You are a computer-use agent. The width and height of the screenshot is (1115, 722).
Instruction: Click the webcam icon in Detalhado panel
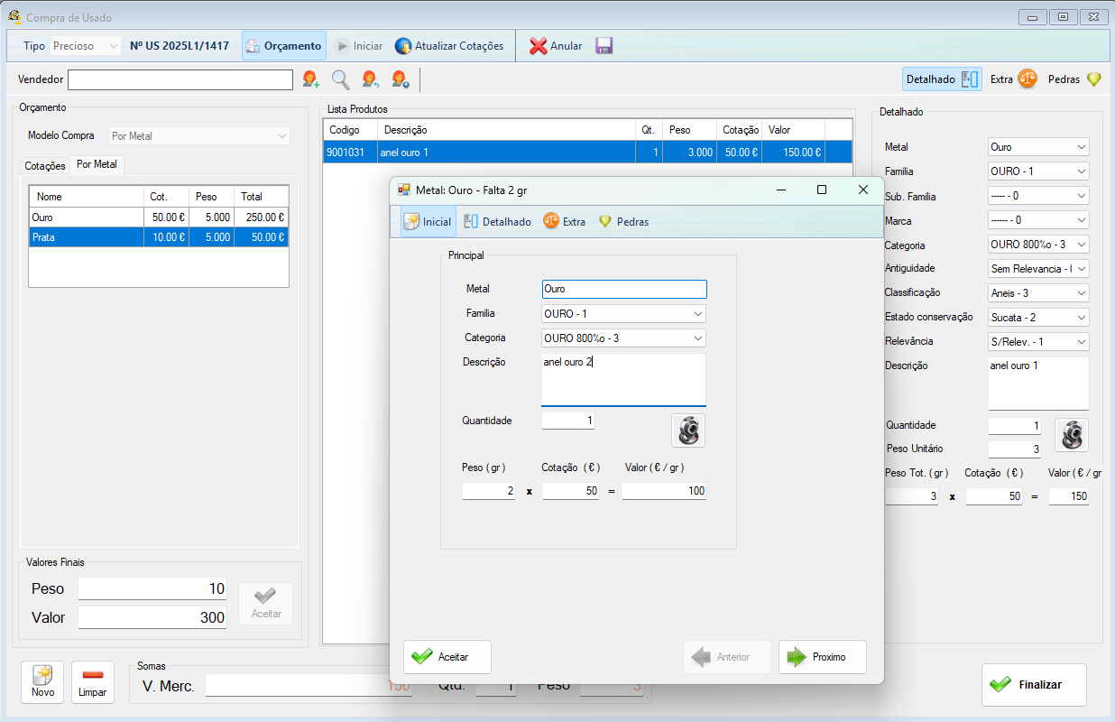coord(1072,435)
